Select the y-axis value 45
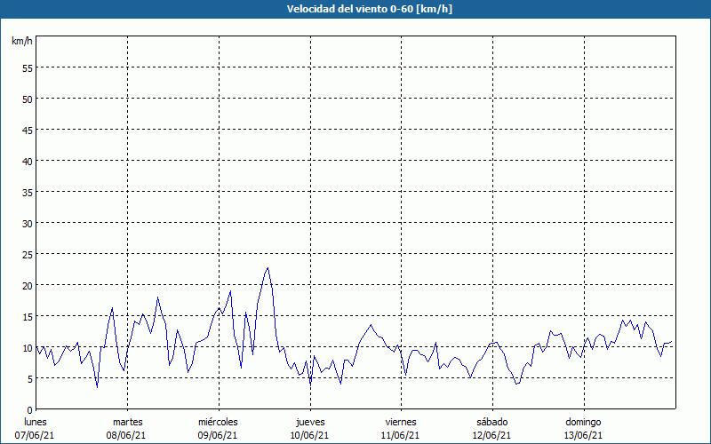 (x=28, y=130)
